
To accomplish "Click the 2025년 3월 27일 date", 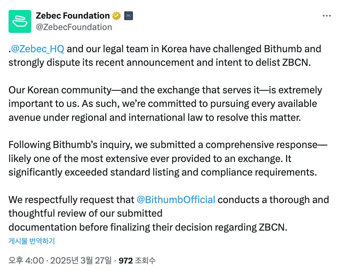I will click(81, 261).
